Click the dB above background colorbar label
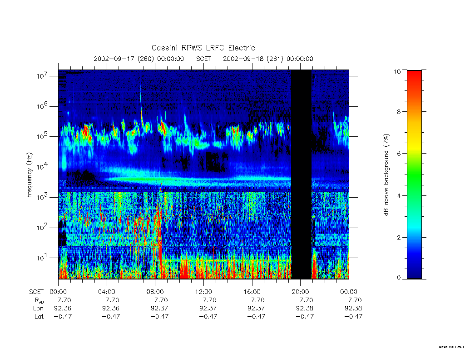The width and height of the screenshot is (465, 349). tap(386, 175)
